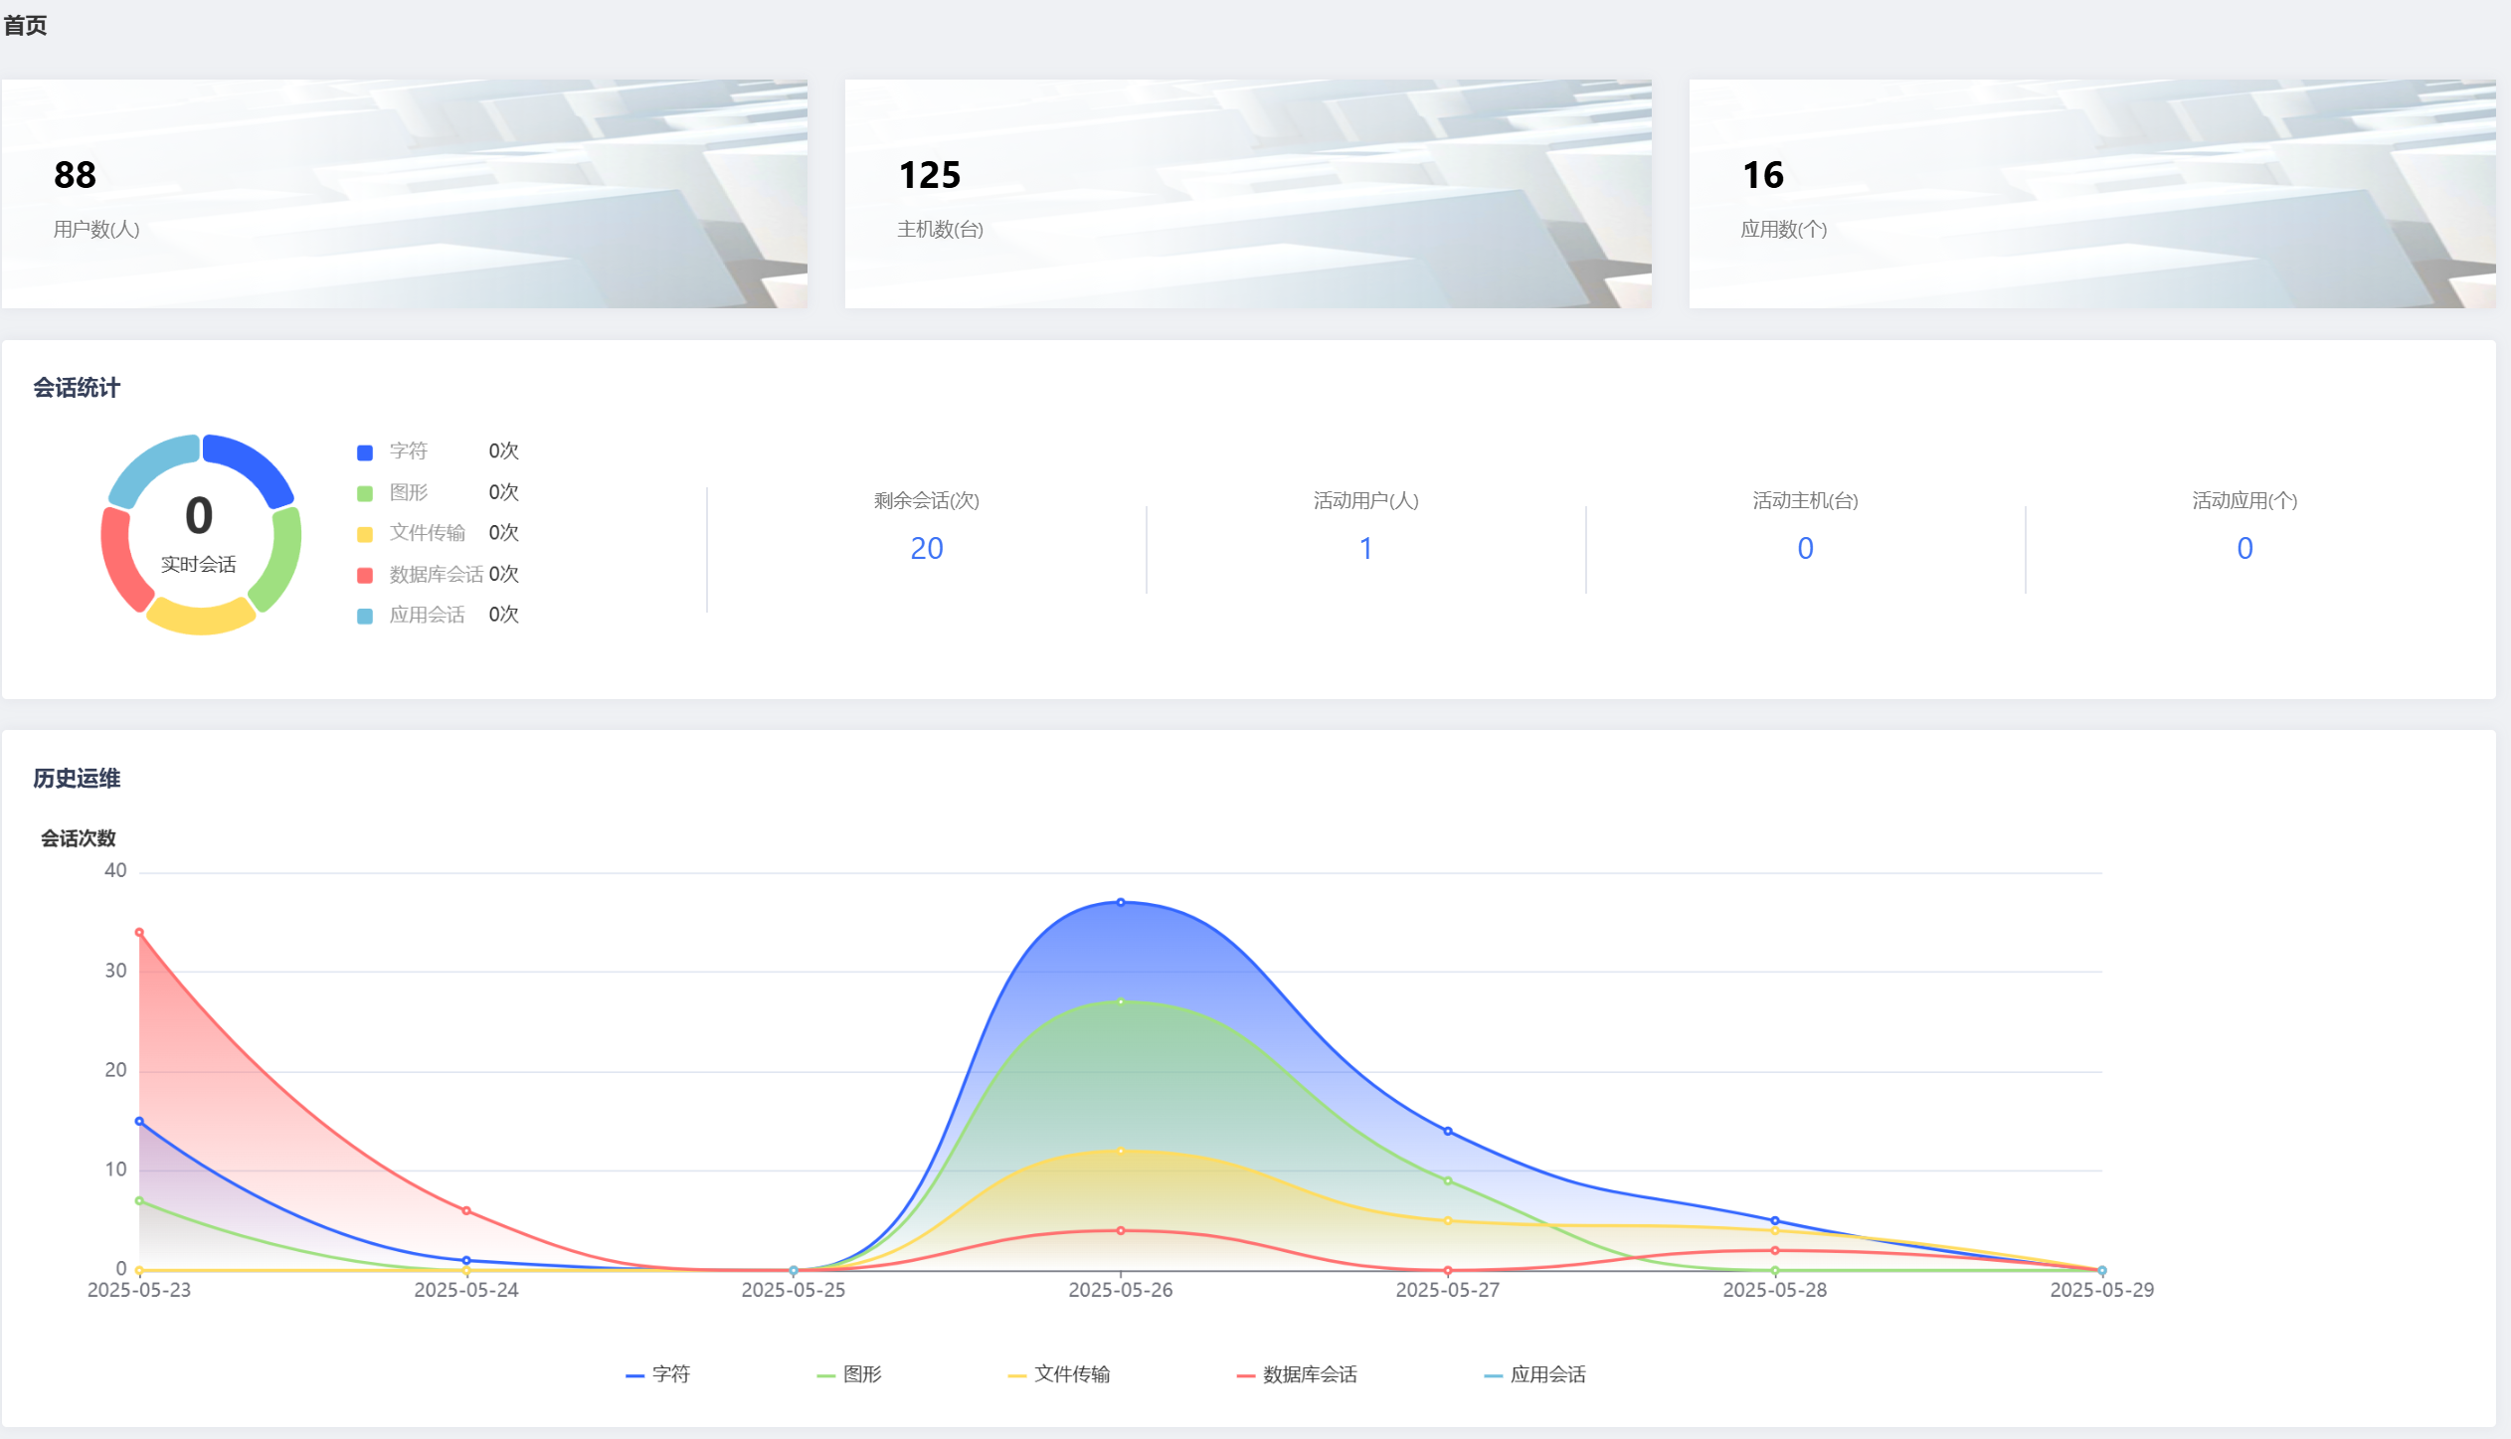This screenshot has width=2511, height=1439.
Task: Click the 文件传输 yellow legend swatch in 会话统计
Action: (x=365, y=534)
